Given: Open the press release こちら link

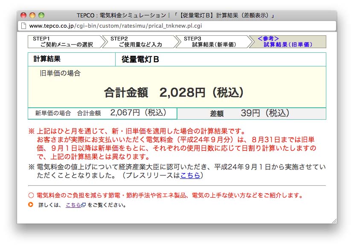Looking at the screenshot, I should pyautogui.click(x=190, y=175).
